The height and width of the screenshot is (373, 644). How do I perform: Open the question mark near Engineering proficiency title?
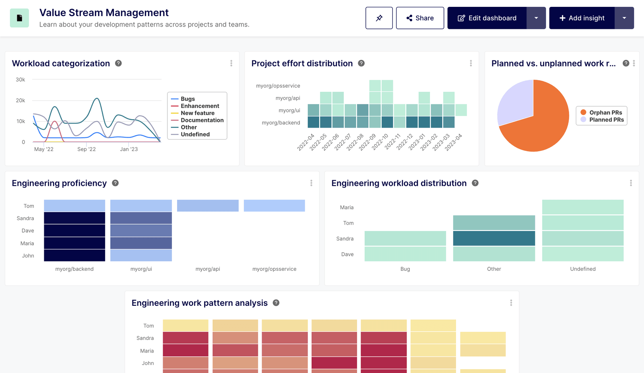[x=115, y=183]
